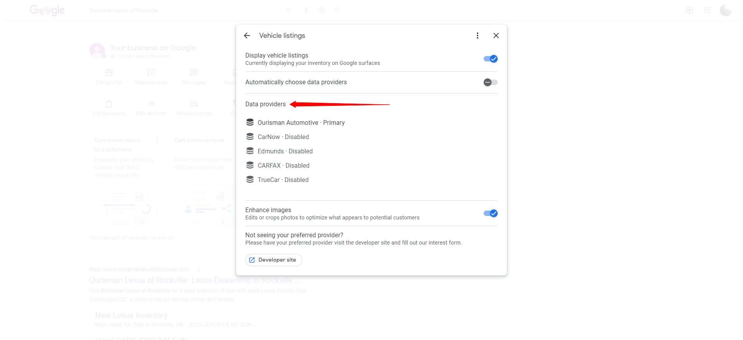Viewport: 743px width, 340px height.
Task: Open the Google account avatar
Action: coord(726,10)
